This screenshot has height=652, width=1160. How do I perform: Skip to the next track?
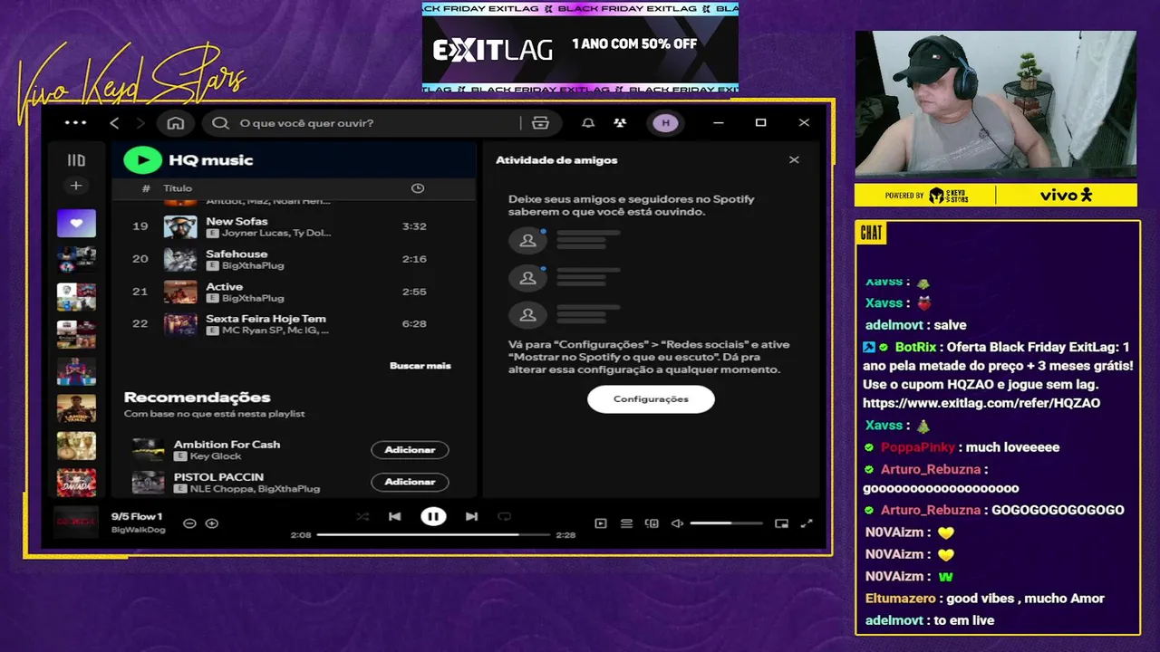pos(471,517)
